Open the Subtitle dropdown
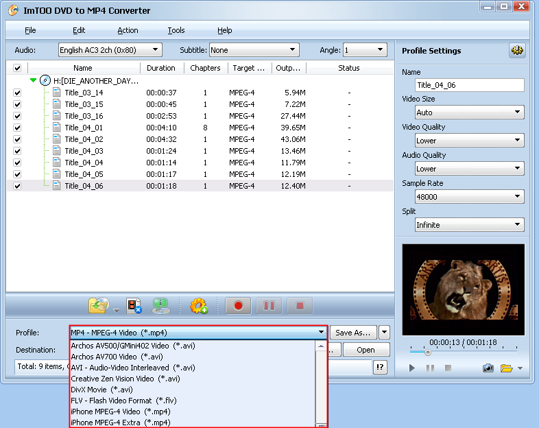Viewport: 539px width, 428px height. click(x=254, y=50)
